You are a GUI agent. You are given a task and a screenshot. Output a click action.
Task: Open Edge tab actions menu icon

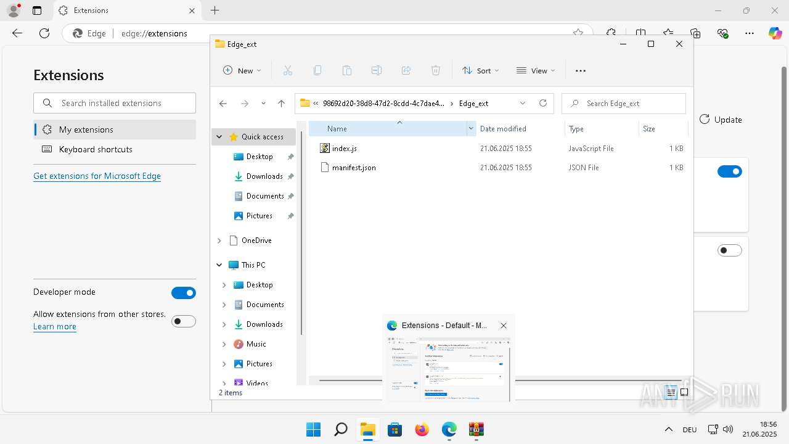coord(37,10)
